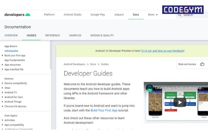
Task: Click the Build Your First App link
Action: (105, 110)
